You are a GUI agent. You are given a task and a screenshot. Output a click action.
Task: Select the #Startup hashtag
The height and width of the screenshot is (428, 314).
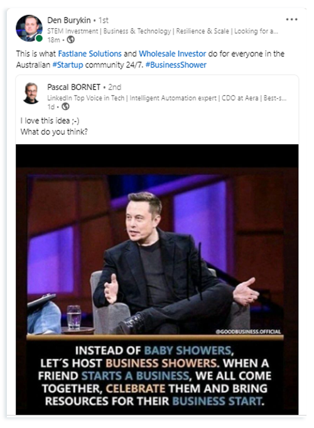point(68,65)
